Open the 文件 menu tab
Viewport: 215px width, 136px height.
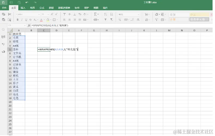[4, 8]
